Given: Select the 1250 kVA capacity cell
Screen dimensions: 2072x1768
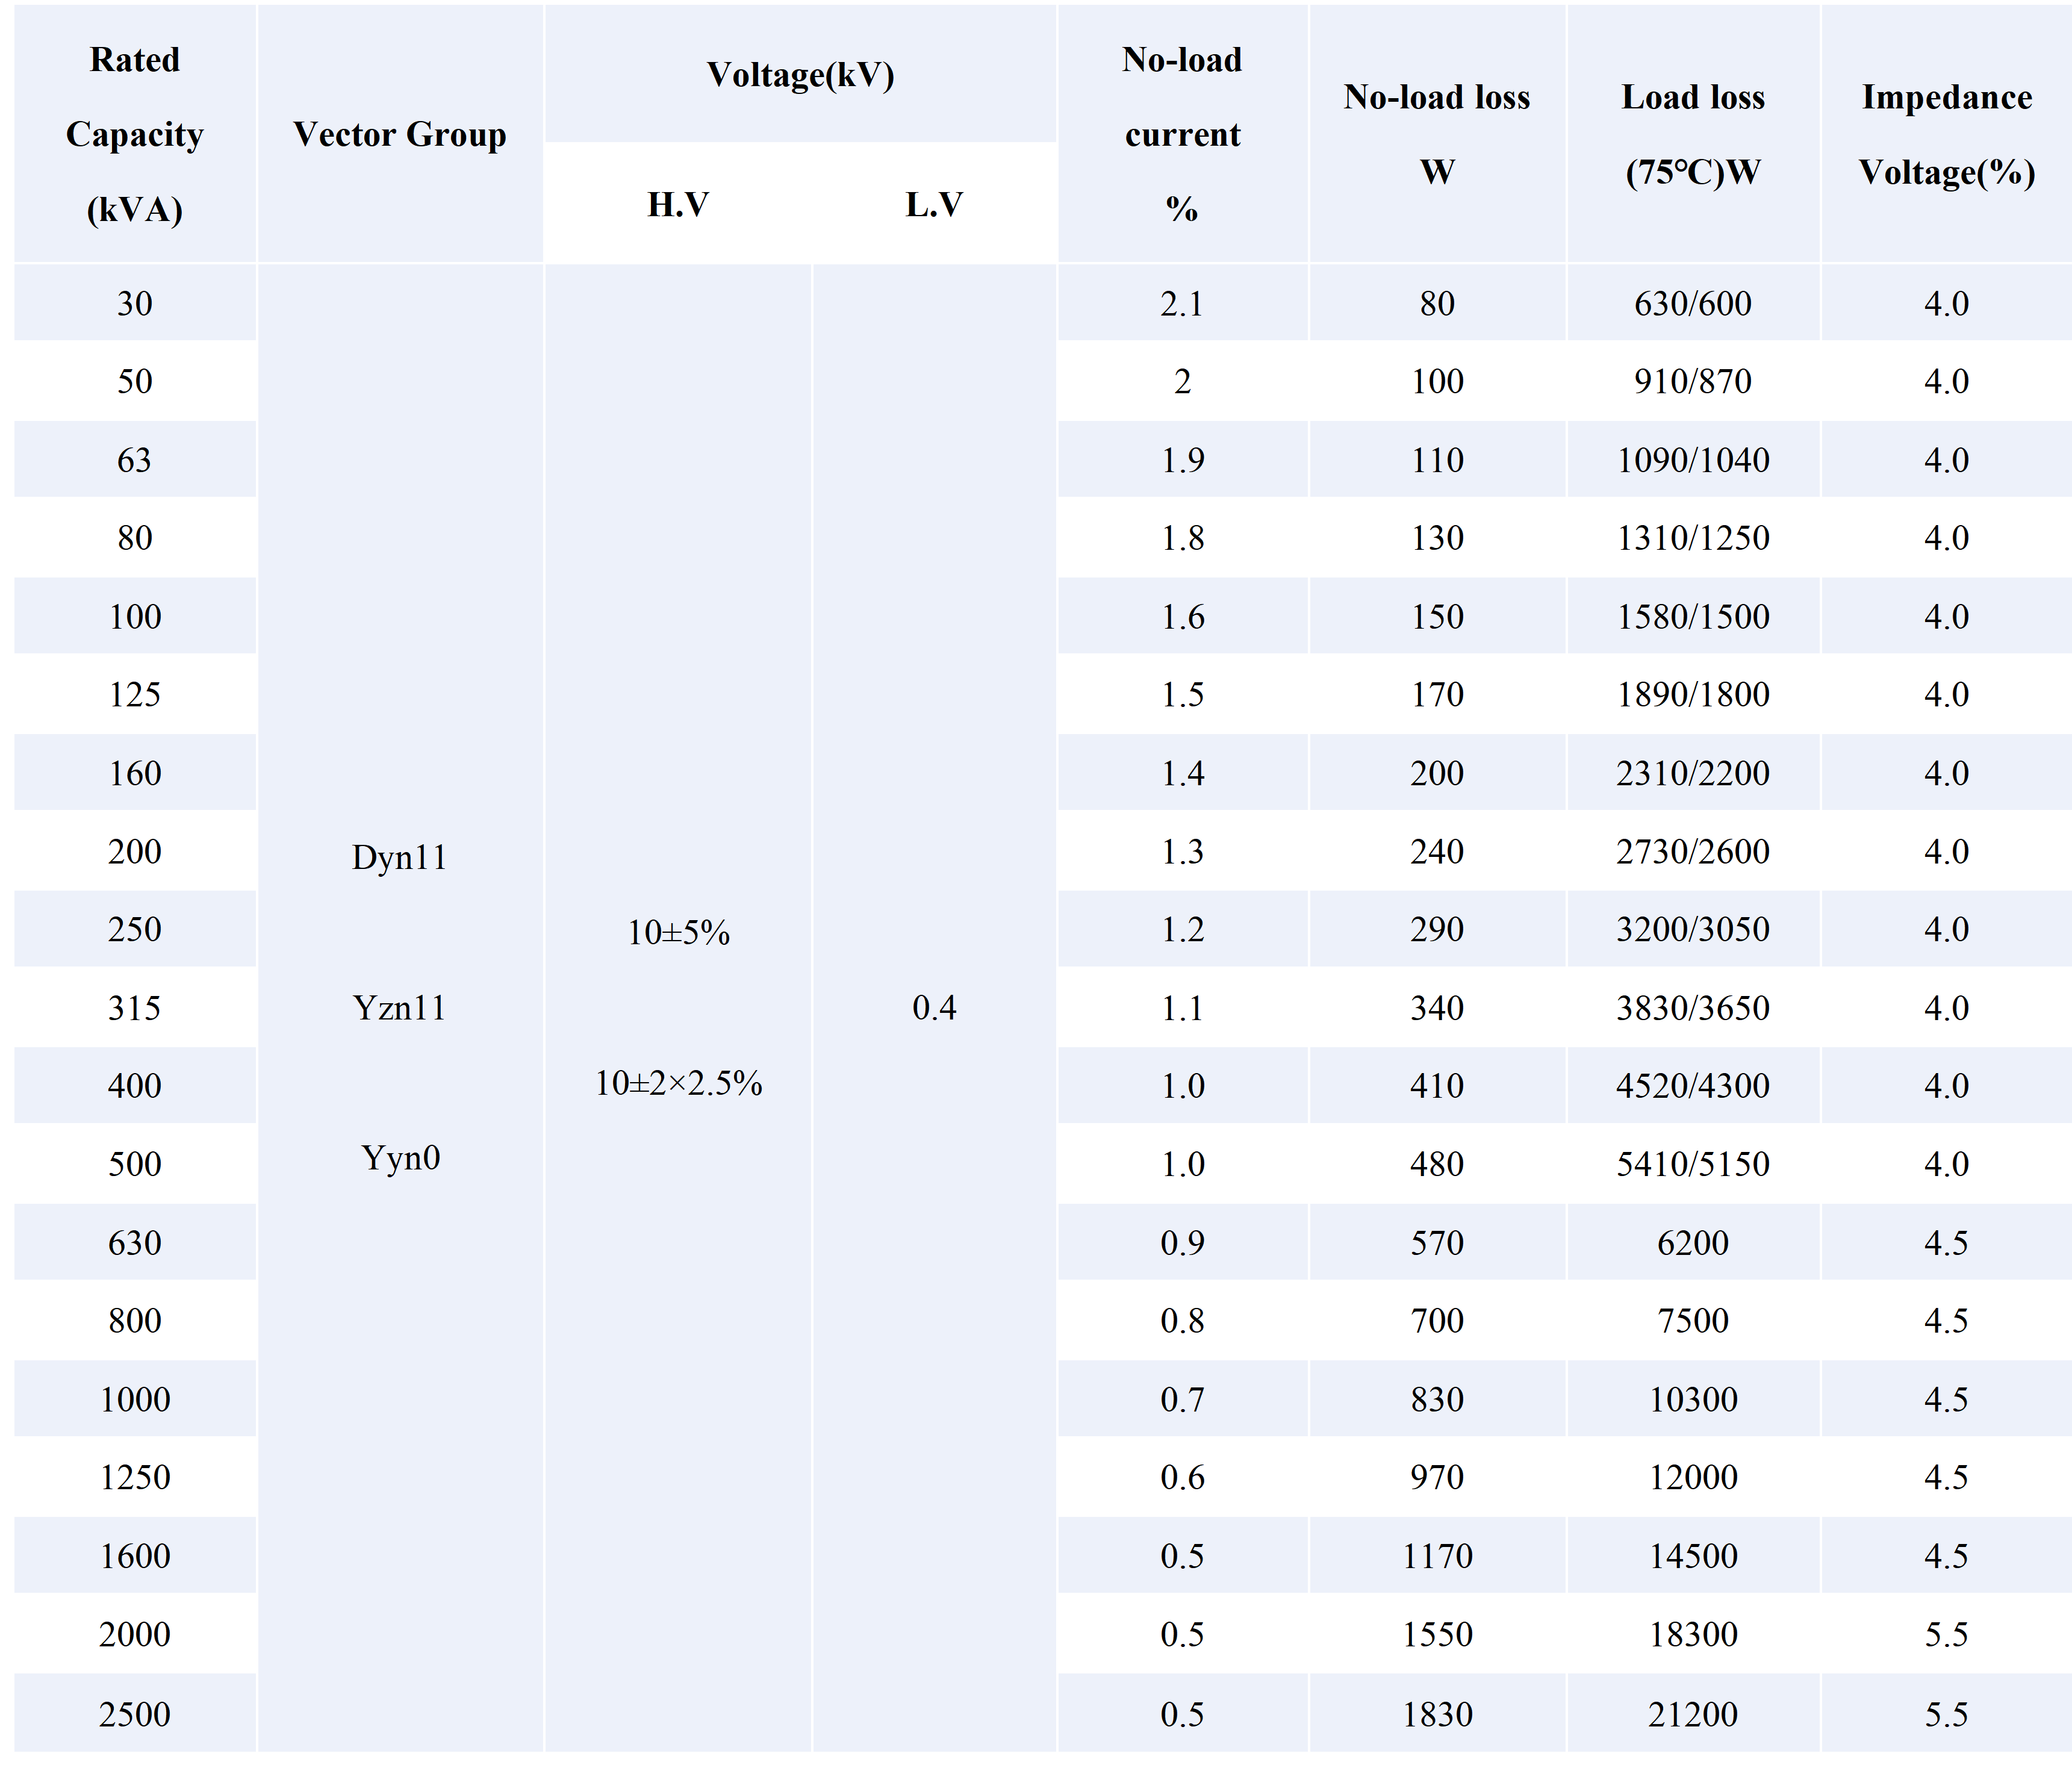Looking at the screenshot, I should [135, 1477].
